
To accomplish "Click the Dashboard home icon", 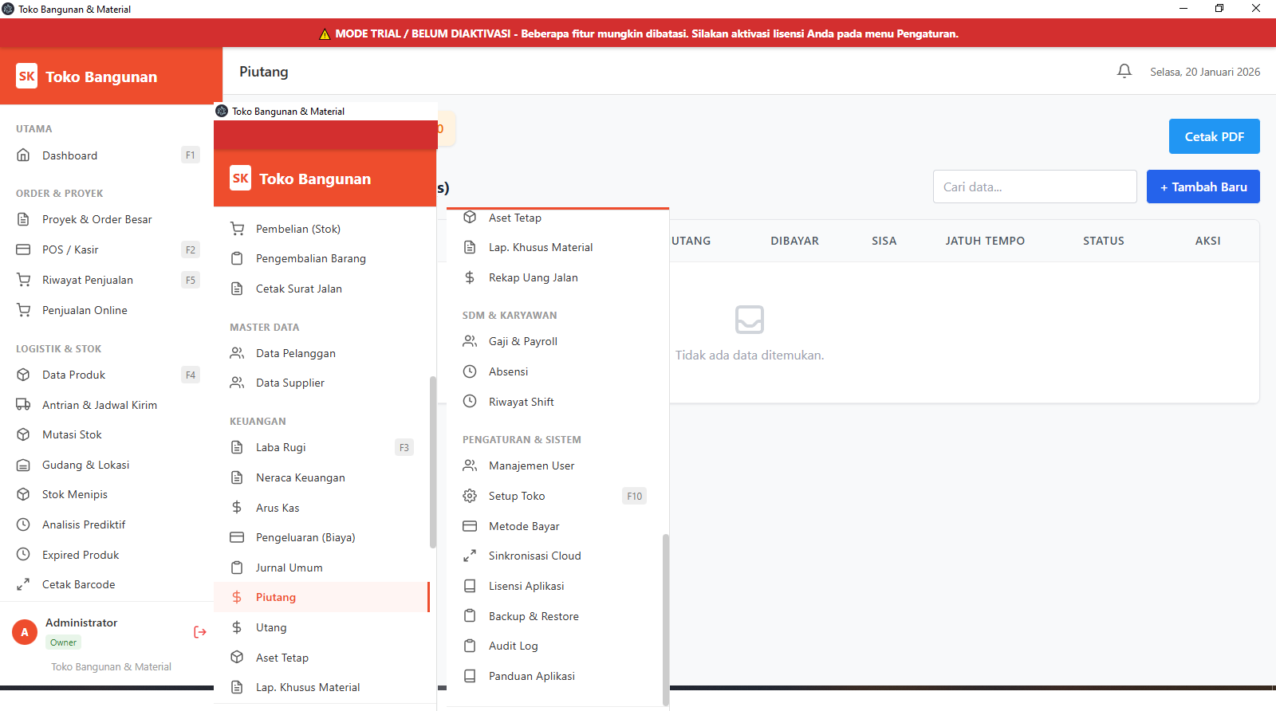I will [24, 155].
